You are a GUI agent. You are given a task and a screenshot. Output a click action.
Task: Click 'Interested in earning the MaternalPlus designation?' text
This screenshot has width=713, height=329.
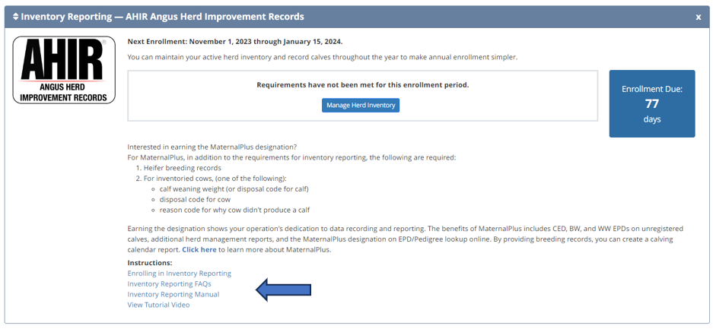coord(212,147)
